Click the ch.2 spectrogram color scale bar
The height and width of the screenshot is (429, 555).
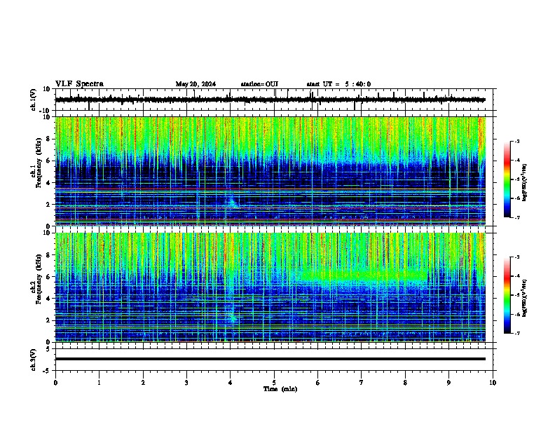[x=507, y=295]
